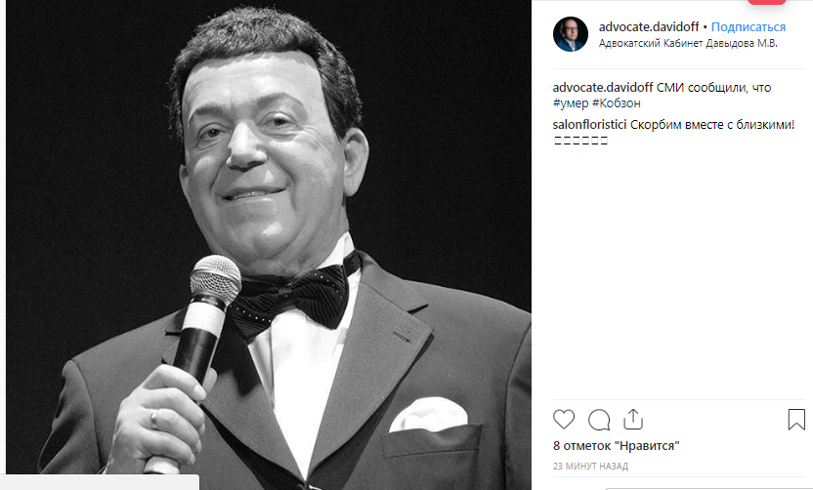
Task: Click the caption text СМИ сообщили, что
Action: point(713,88)
